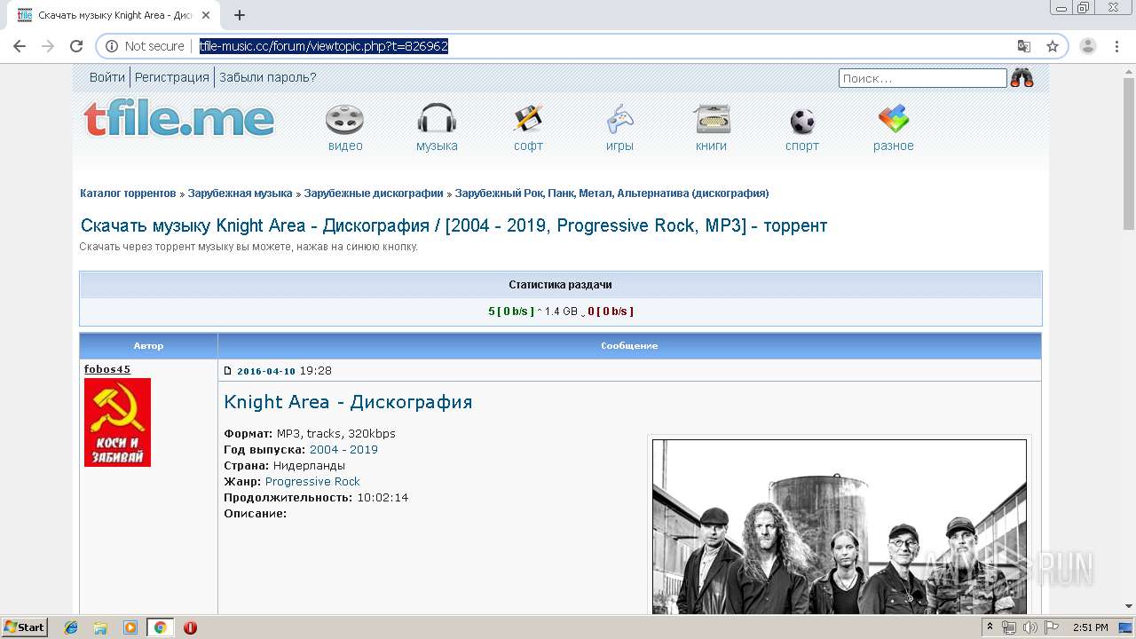Image resolution: width=1136 pixels, height=639 pixels.
Task: Open Зарубежная музыка breadcrumb
Action: click(240, 193)
